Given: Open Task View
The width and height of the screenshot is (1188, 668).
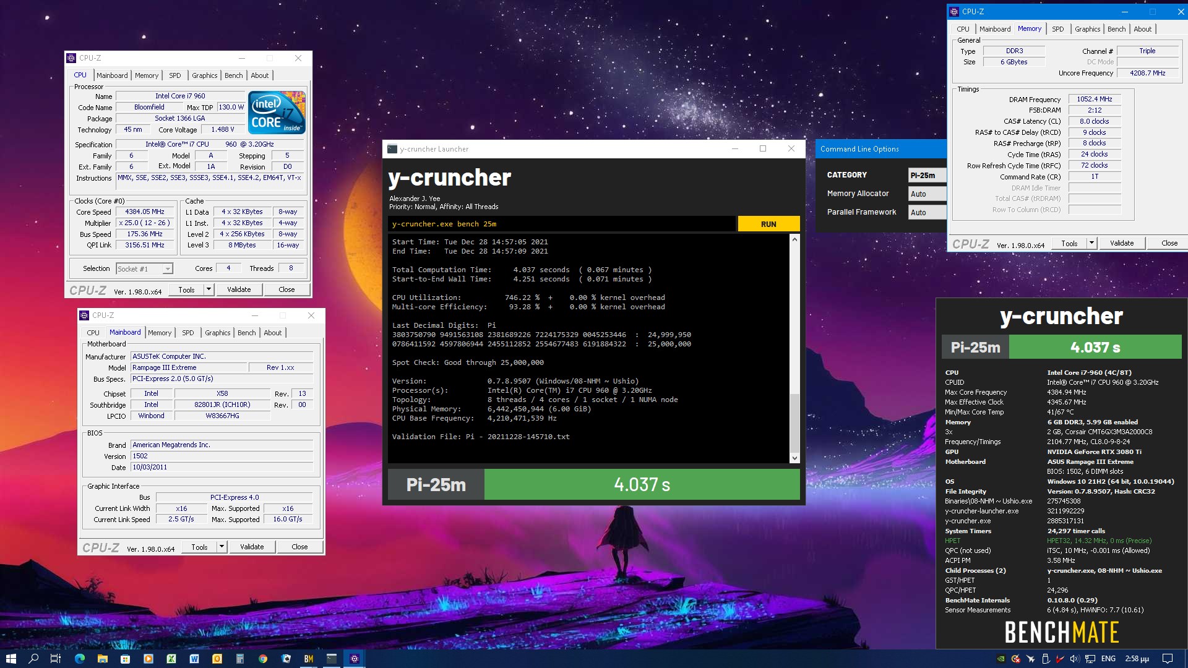Looking at the screenshot, I should coord(56,659).
